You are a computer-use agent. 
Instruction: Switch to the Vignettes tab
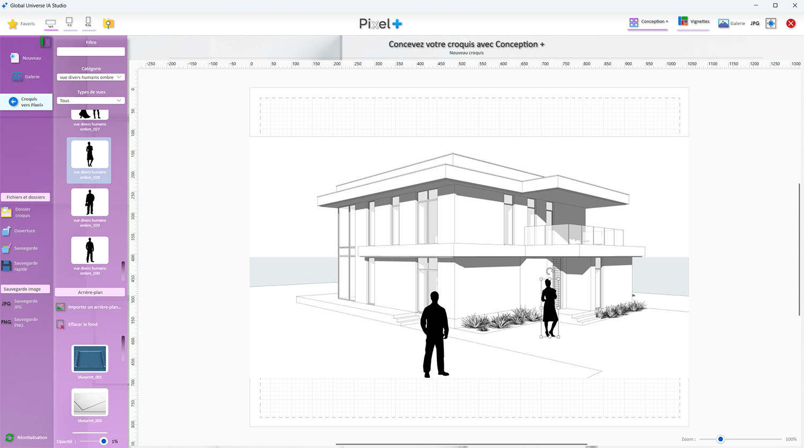tap(694, 22)
